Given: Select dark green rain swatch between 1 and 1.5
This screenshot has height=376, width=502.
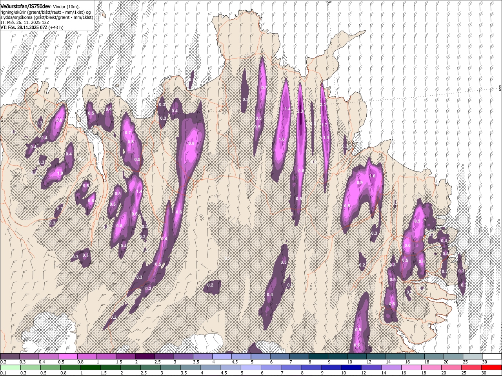Looking at the screenshot, I should click(91, 367).
